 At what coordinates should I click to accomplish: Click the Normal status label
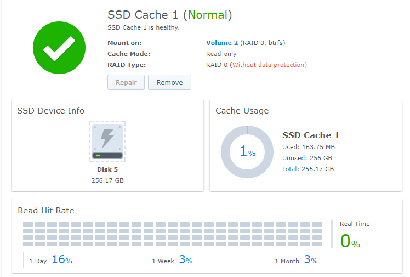(x=206, y=15)
